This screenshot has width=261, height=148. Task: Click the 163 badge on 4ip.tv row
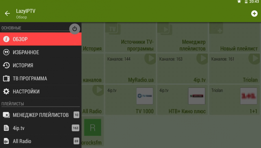coord(76,128)
